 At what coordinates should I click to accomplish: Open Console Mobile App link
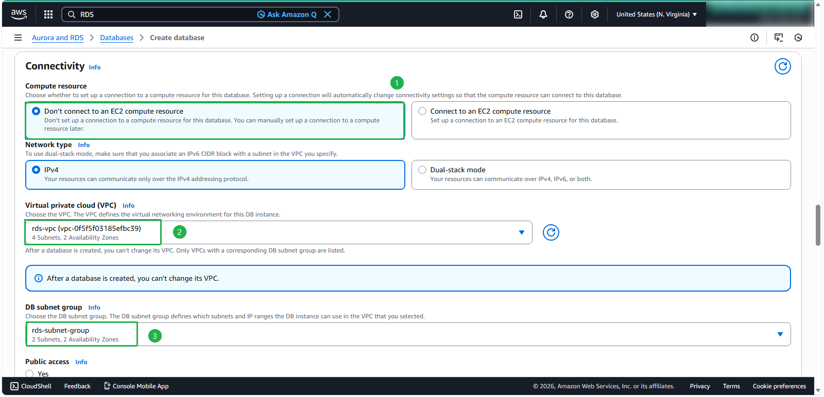click(141, 386)
